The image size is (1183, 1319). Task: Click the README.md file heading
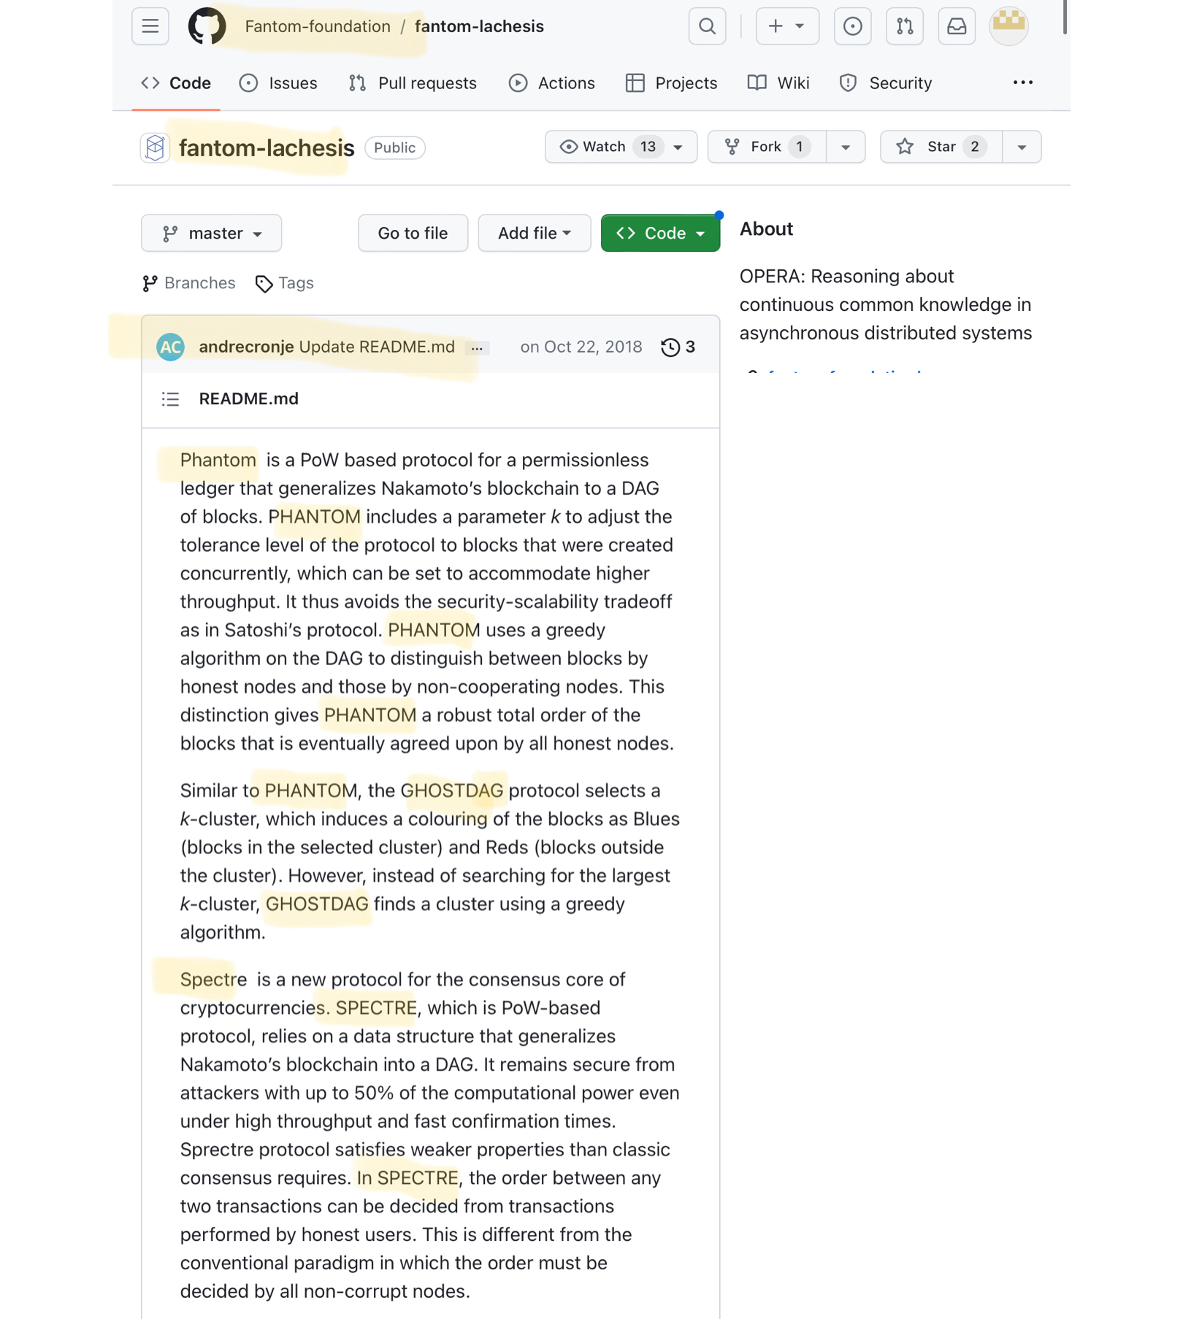coord(249,399)
